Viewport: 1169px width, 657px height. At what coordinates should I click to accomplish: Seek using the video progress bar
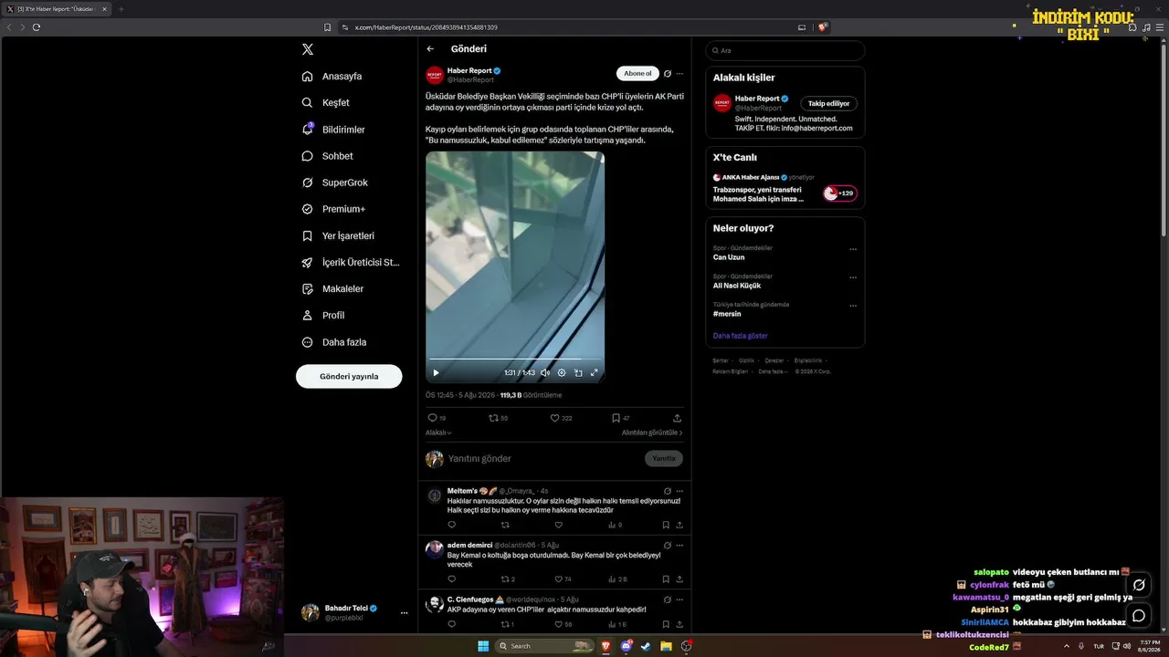click(x=515, y=360)
